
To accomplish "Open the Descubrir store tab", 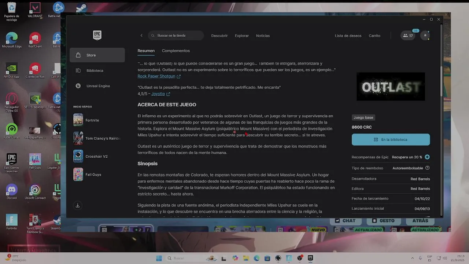I will click(219, 36).
